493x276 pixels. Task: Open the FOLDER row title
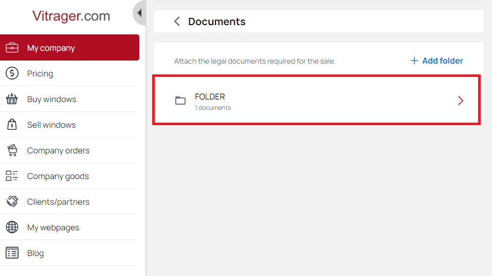210,96
